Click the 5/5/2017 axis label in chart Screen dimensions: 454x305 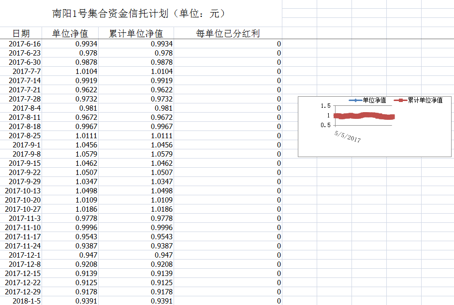click(x=347, y=136)
